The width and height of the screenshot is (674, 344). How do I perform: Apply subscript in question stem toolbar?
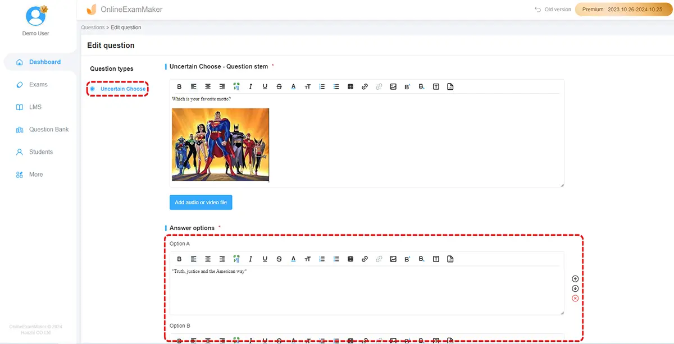[422, 86]
